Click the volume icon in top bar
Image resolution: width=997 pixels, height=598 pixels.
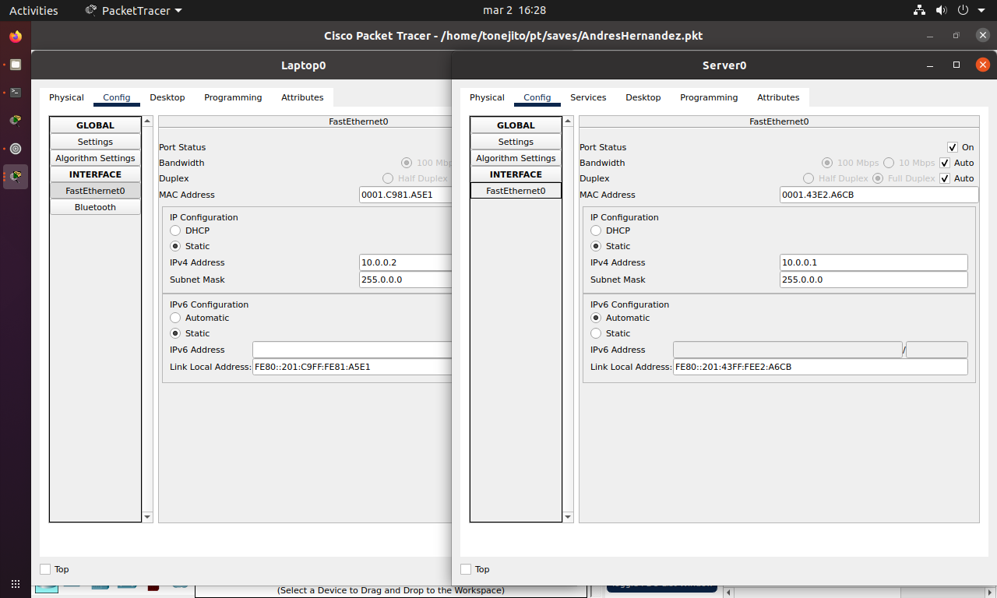click(x=941, y=11)
